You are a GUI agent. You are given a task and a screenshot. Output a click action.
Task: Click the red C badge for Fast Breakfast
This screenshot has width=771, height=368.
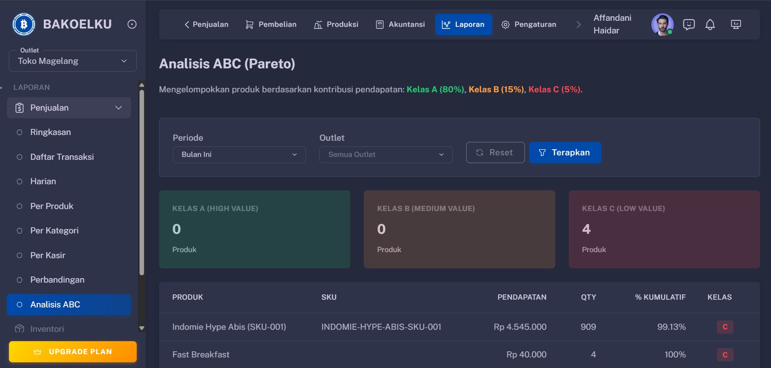[725, 355]
